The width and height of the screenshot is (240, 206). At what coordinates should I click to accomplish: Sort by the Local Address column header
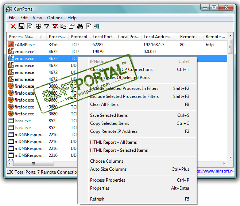159,37
